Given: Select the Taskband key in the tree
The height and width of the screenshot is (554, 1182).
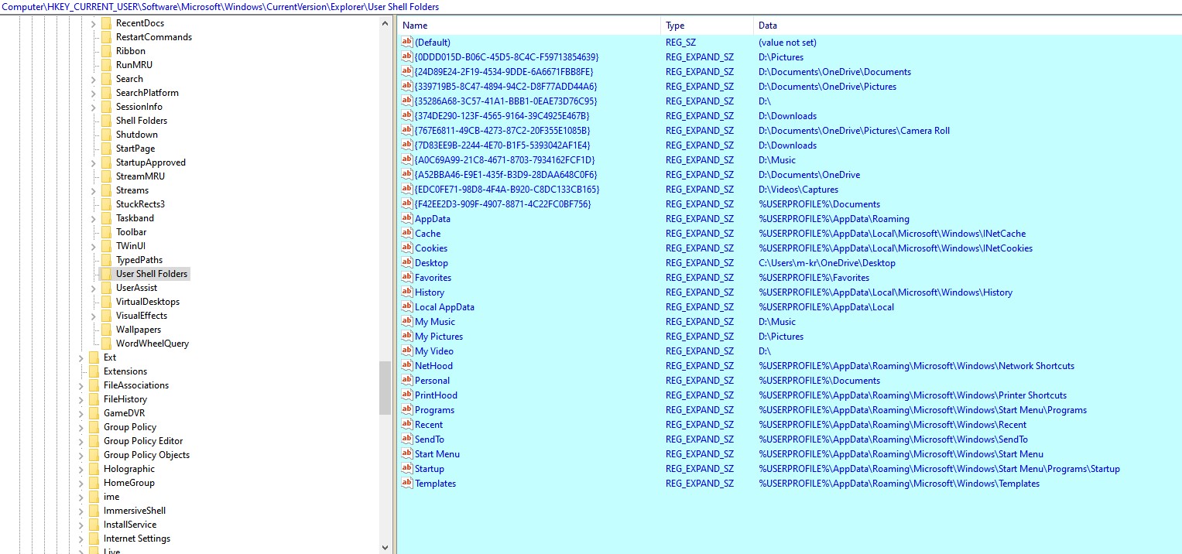Looking at the screenshot, I should [135, 218].
